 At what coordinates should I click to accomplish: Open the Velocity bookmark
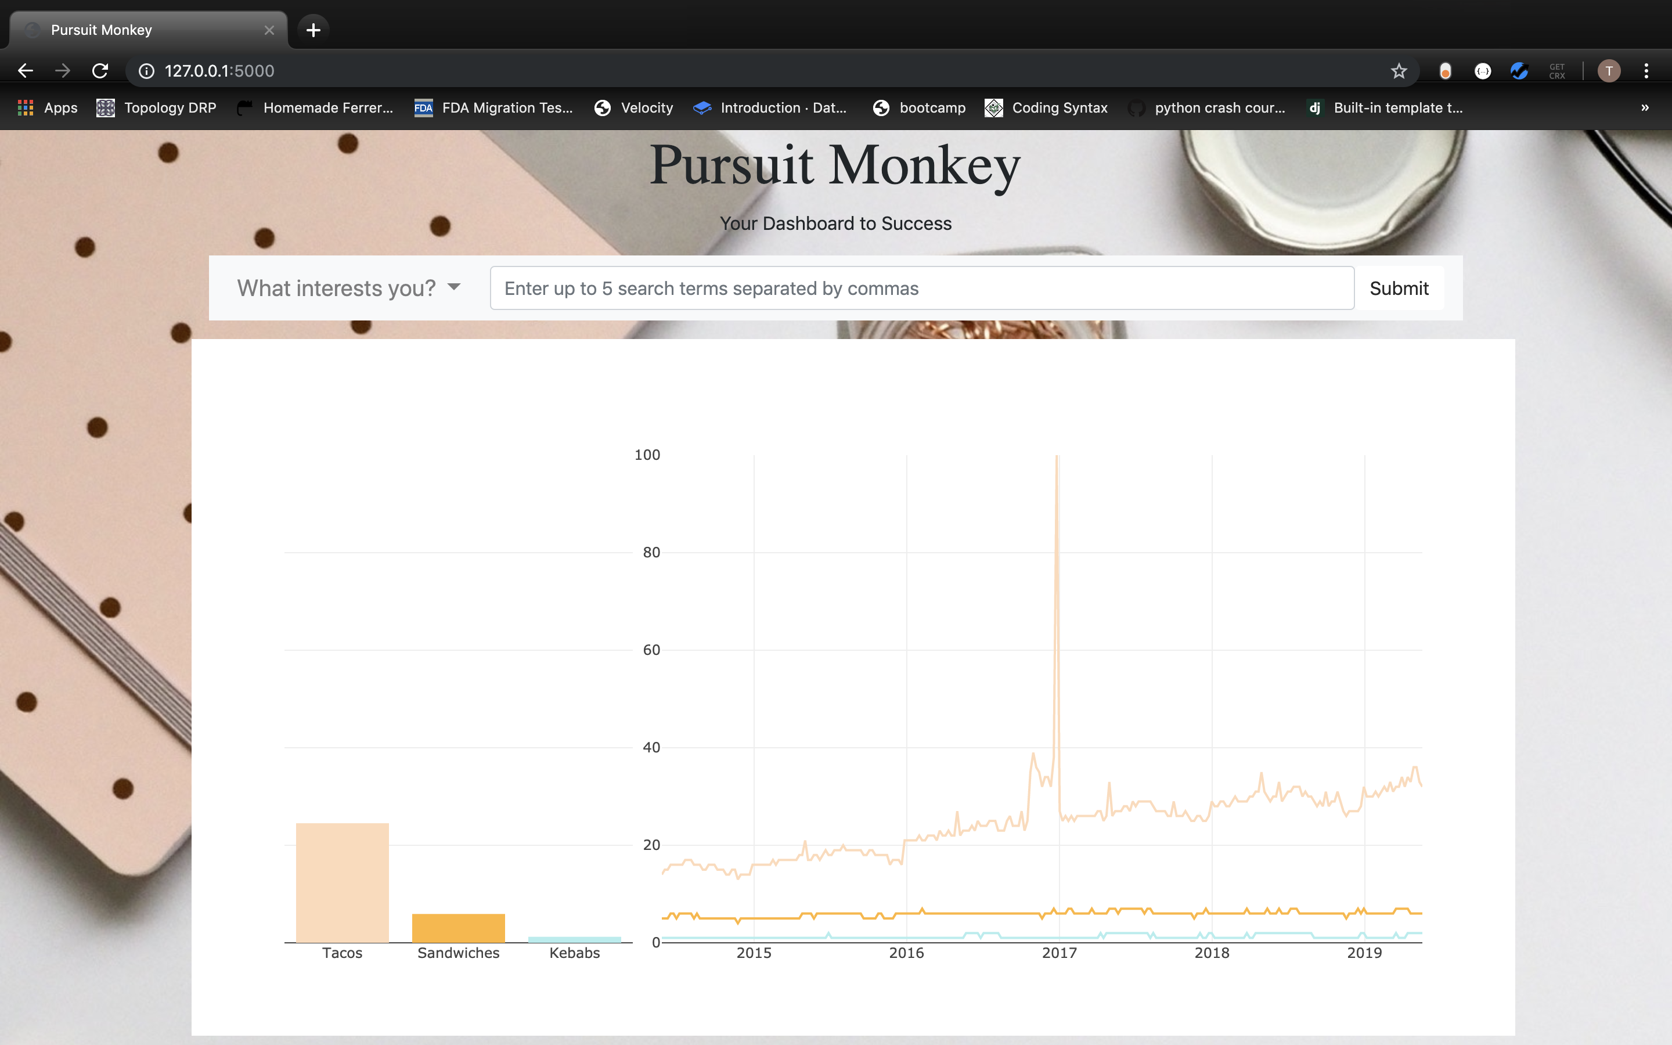click(x=633, y=108)
